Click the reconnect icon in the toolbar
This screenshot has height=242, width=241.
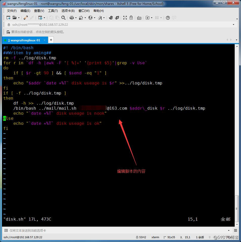(26, 18)
